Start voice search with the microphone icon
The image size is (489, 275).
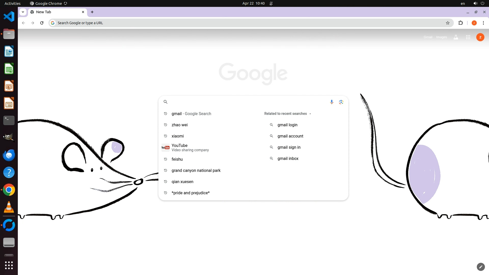(332, 102)
